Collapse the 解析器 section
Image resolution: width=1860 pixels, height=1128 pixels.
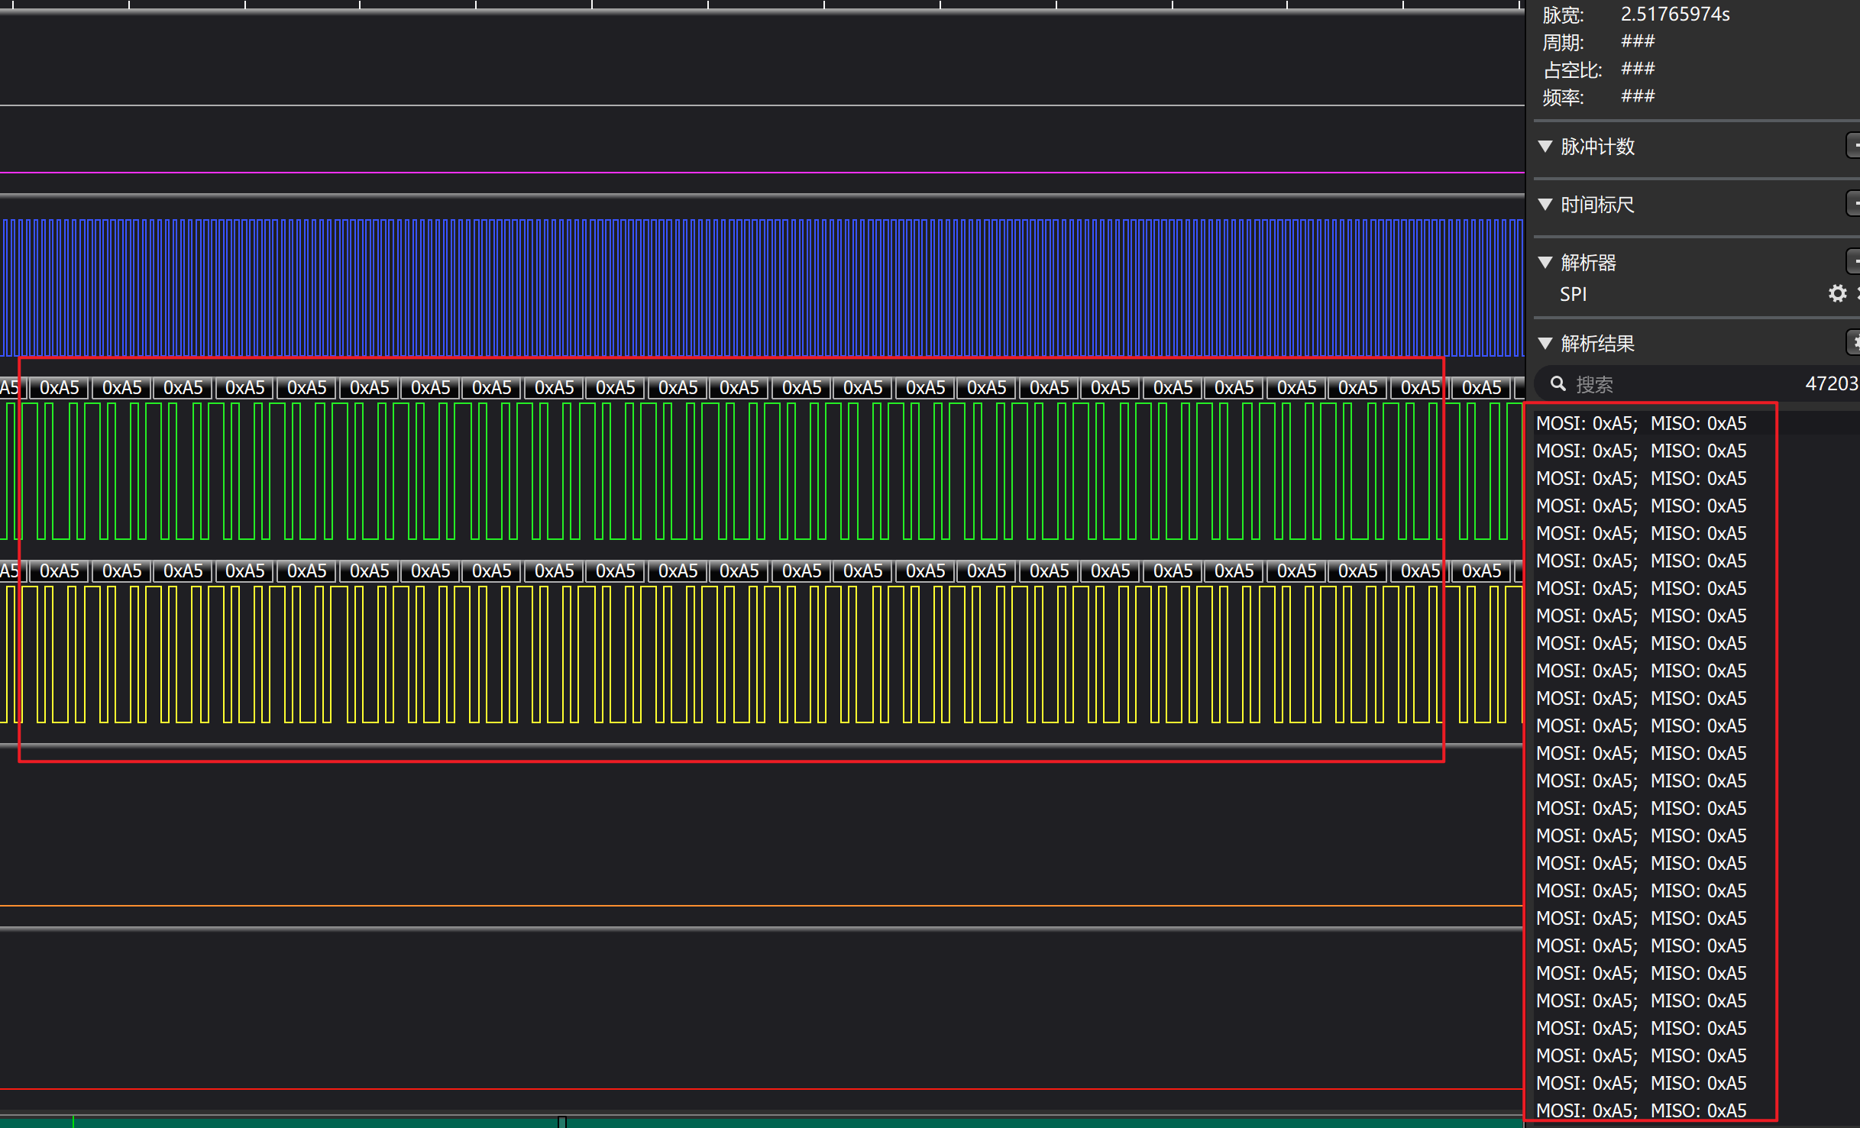pyautogui.click(x=1545, y=262)
